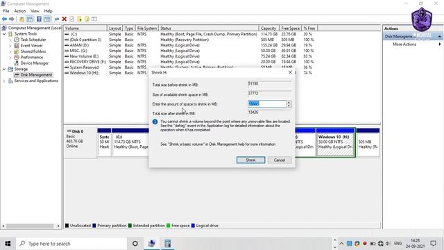444x250 pixels.
Task: Click the battery tray icon
Action: [373, 244]
